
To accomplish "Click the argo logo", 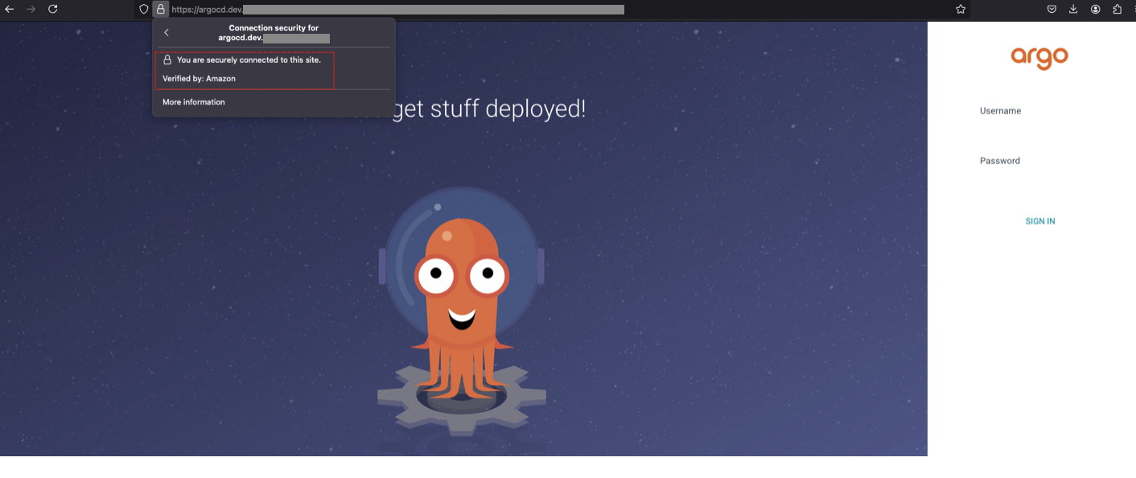I will click(x=1039, y=57).
